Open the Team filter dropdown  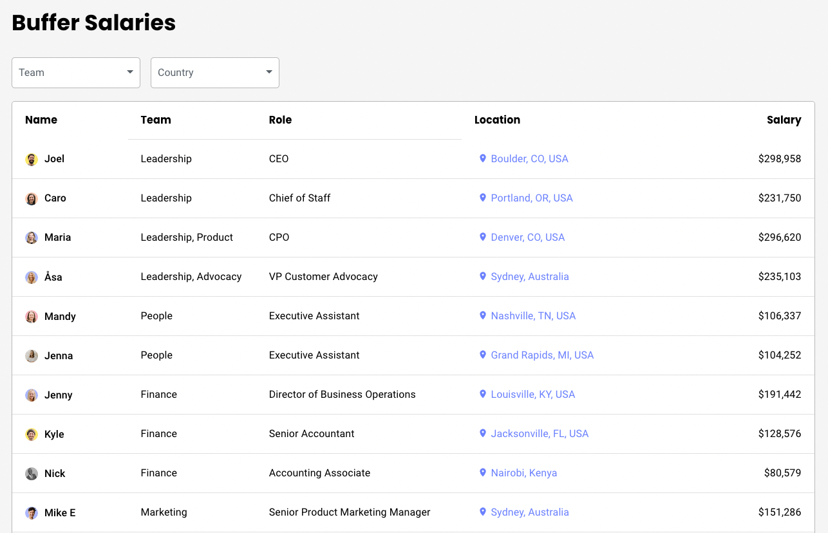click(76, 73)
